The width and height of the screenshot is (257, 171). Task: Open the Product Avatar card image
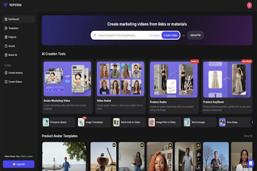[174, 80]
